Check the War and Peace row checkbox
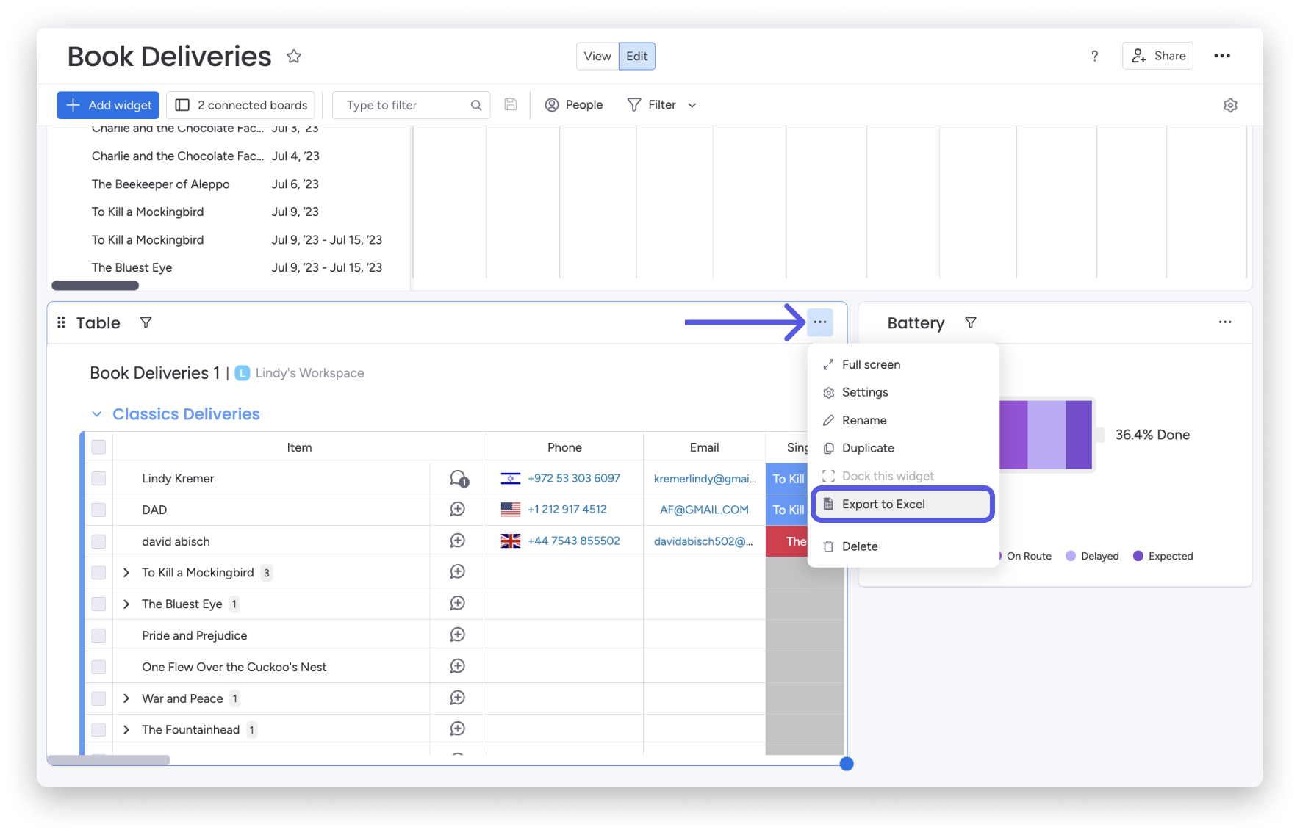Screen dimensions: 1300x835 pyautogui.click(x=98, y=698)
